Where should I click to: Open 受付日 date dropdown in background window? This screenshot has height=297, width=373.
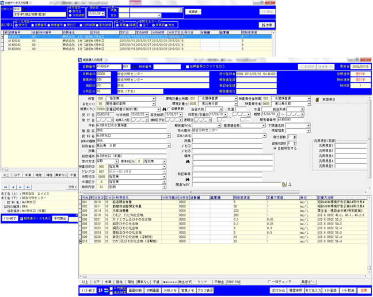tap(103, 14)
